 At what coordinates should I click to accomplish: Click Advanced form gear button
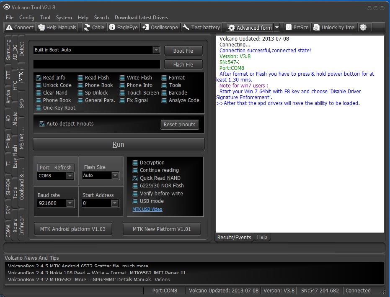coord(250,28)
